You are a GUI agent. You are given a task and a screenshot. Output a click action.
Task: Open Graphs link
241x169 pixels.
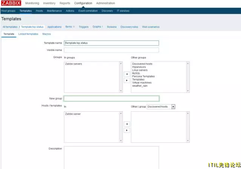pyautogui.click(x=97, y=27)
